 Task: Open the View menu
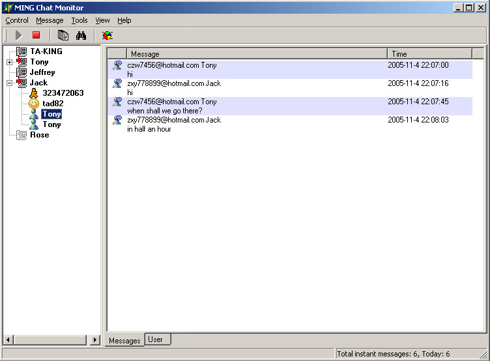[102, 20]
